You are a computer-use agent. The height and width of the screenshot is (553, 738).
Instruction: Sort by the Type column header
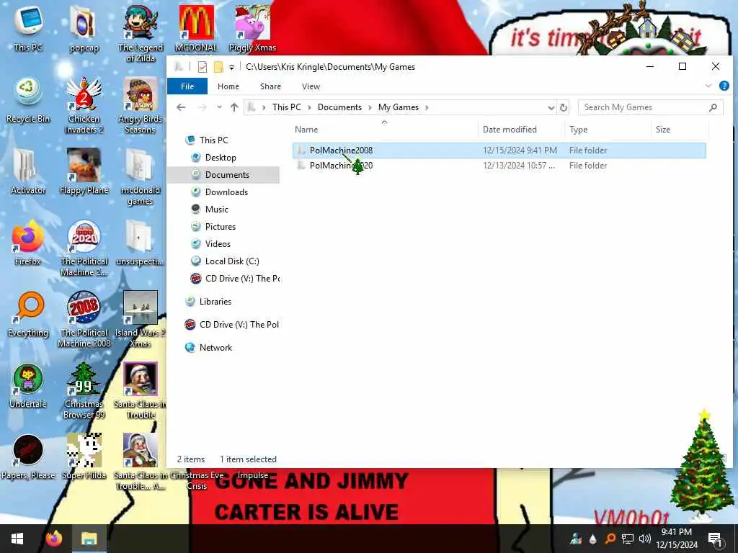coord(608,130)
